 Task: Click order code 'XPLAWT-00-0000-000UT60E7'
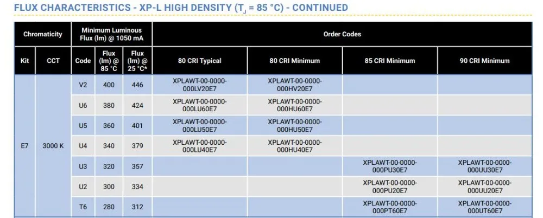[485, 207]
